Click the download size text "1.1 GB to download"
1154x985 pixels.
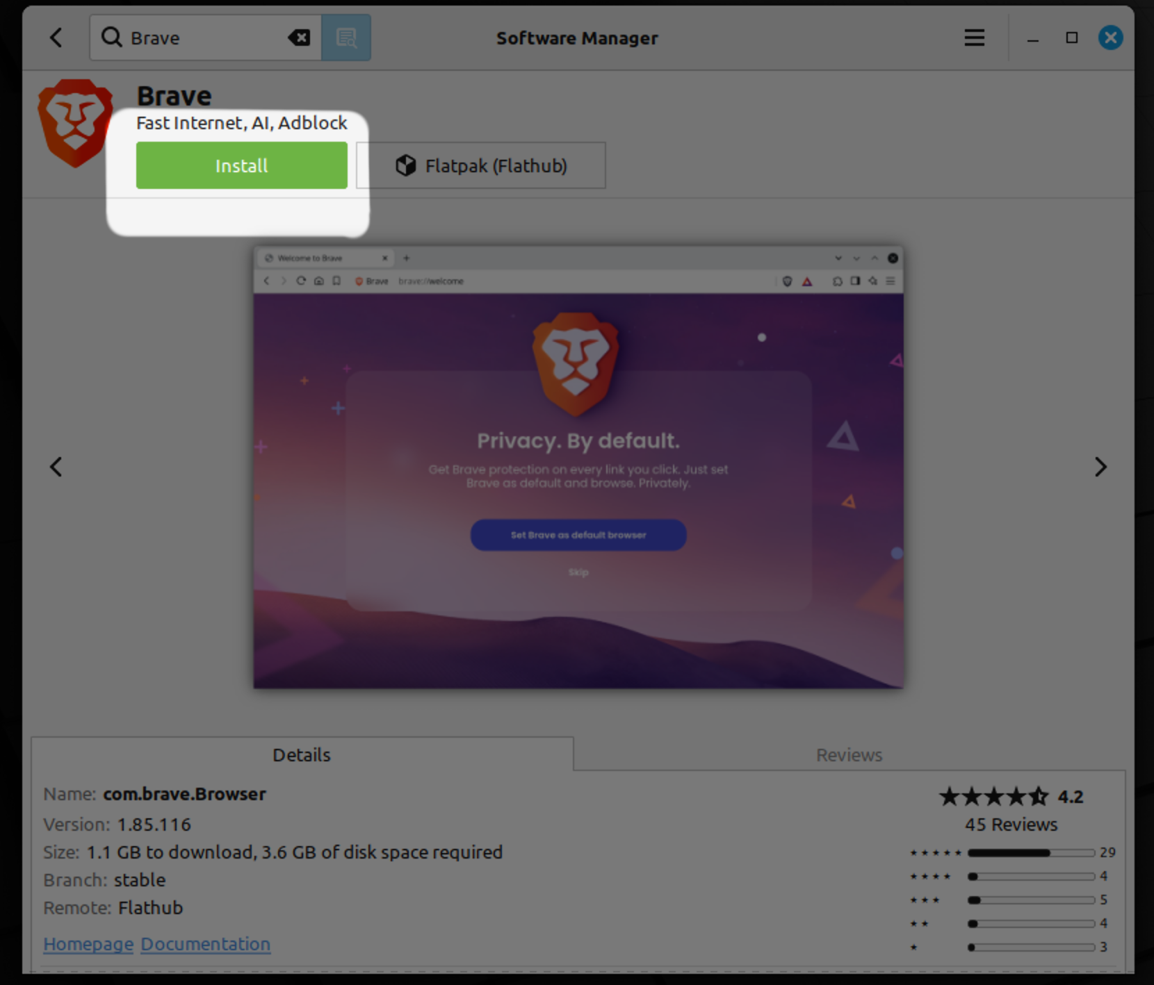click(170, 852)
